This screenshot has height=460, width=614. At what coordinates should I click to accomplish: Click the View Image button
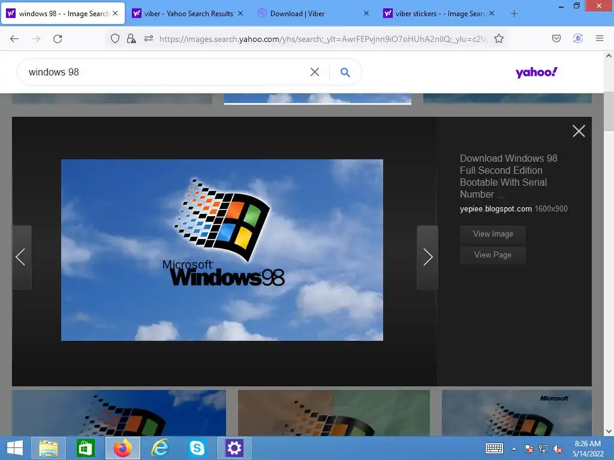point(493,234)
